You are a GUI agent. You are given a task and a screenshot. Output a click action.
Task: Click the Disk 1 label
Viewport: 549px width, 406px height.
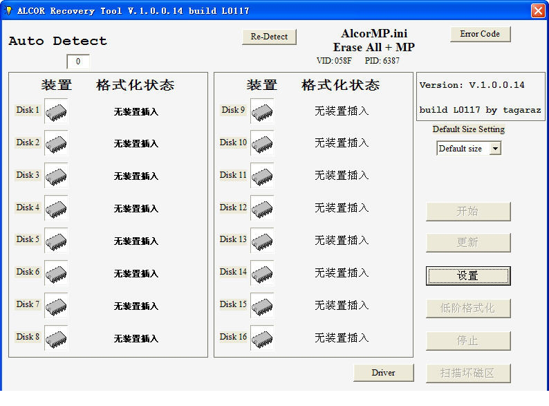(x=28, y=110)
